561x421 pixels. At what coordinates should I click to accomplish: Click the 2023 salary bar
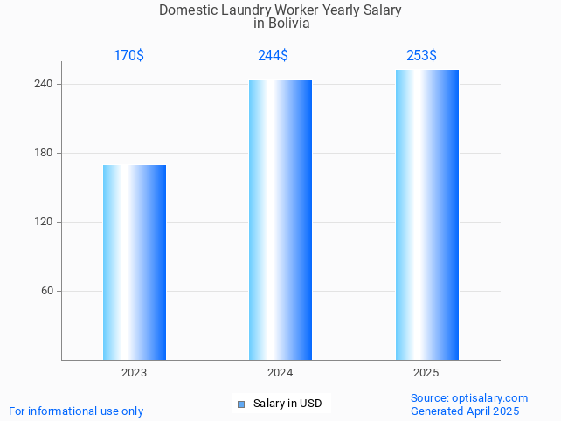134,262
